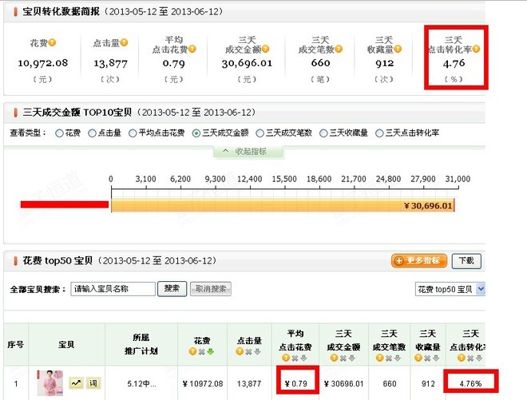Sort table by 三天成交笔数 using arrow icon
This screenshot has height=400, width=527.
(x=398, y=358)
